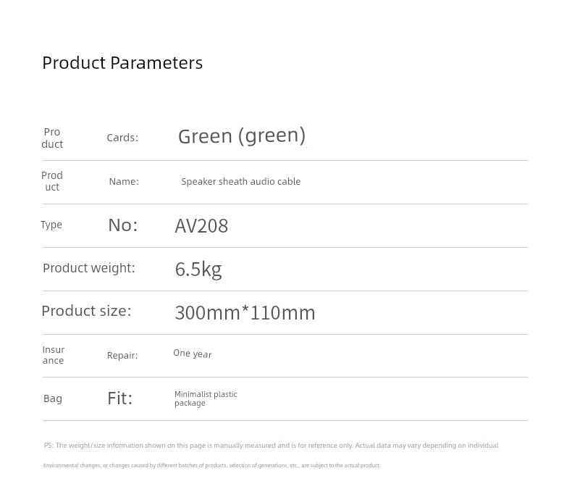Click the 300mm*110mm size value
The image size is (572, 497).
tap(245, 313)
